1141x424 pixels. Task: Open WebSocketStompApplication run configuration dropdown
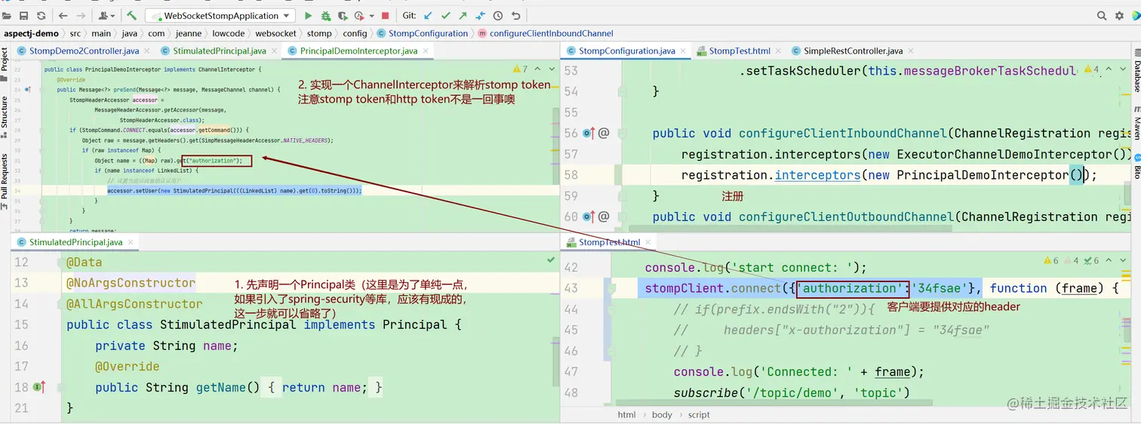tap(220, 16)
